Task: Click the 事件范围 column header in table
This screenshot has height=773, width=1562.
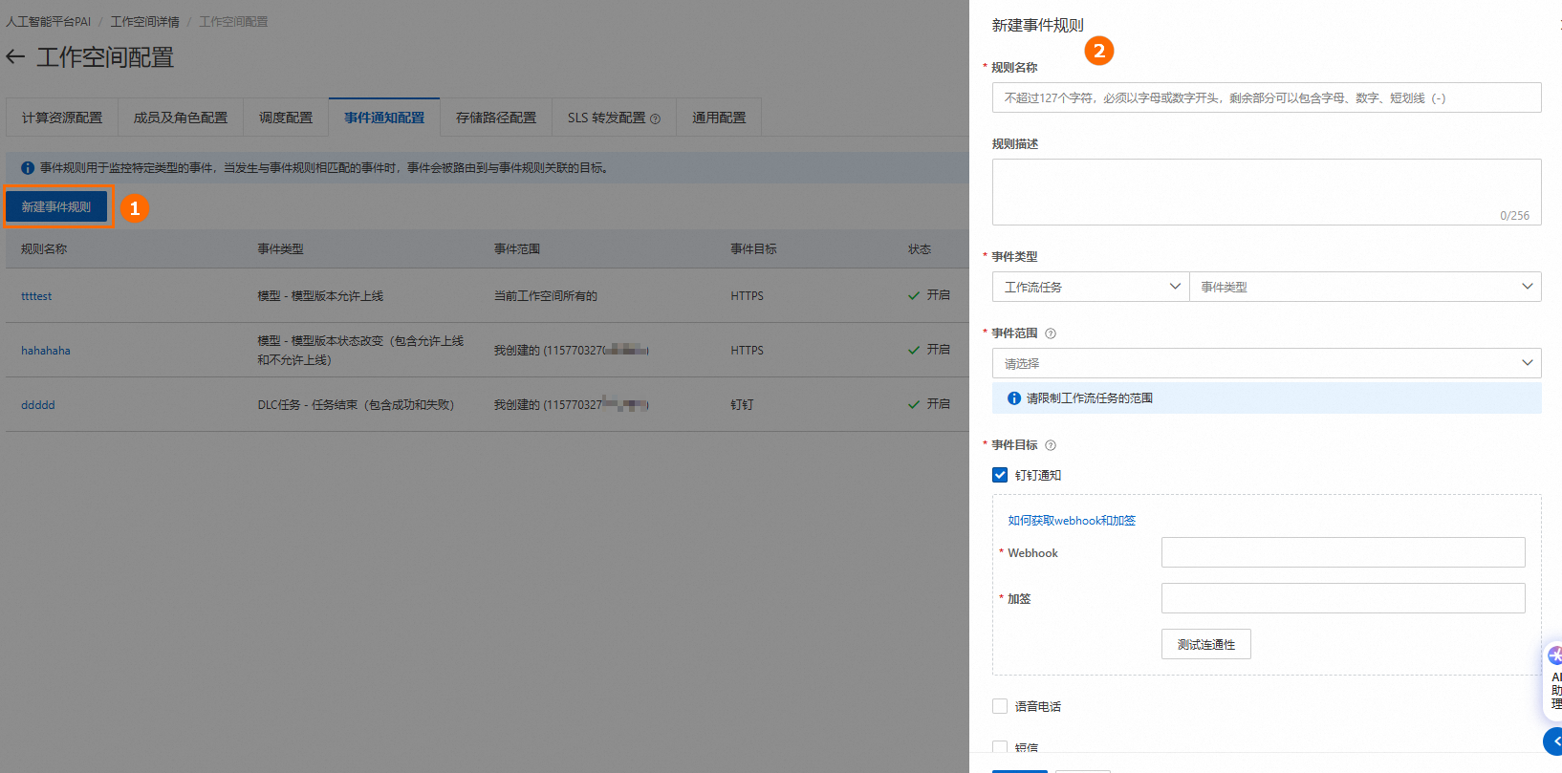Action: (x=517, y=249)
